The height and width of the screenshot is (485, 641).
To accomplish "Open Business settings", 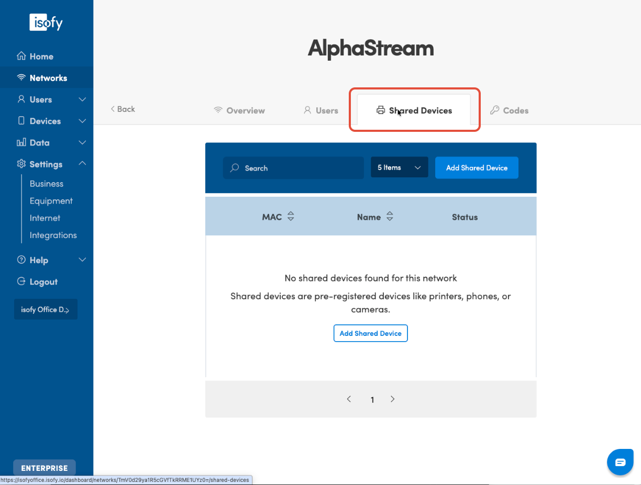I will (x=47, y=184).
